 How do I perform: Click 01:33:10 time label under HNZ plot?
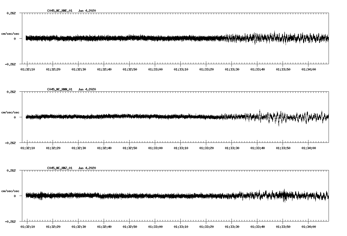181,227
